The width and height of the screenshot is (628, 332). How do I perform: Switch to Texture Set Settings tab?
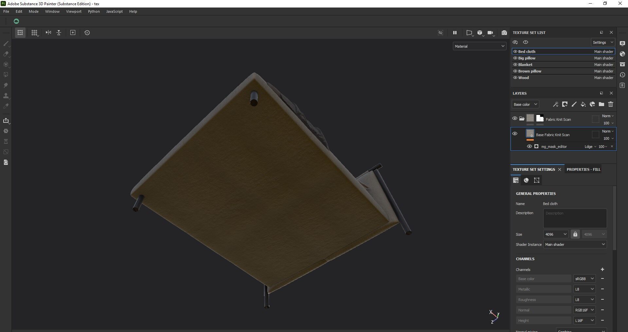[534, 169]
